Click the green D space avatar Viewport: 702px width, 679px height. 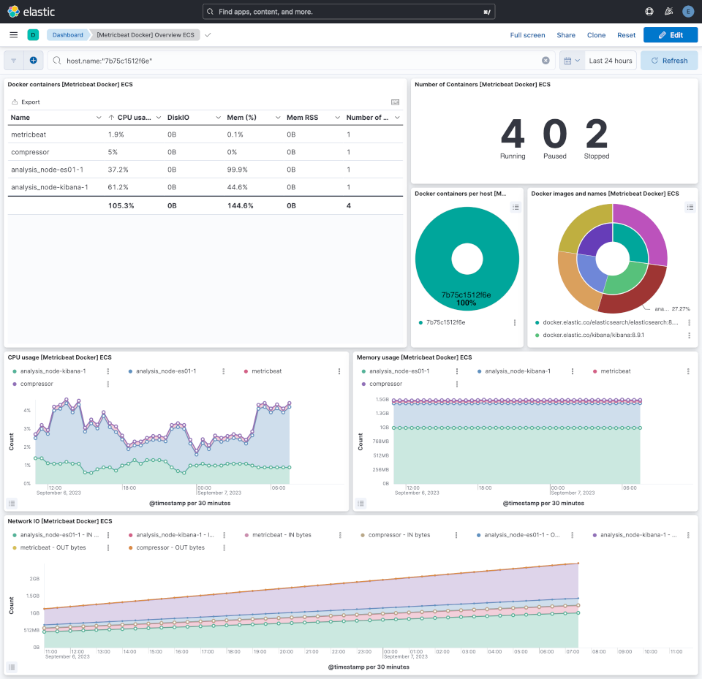tap(33, 35)
